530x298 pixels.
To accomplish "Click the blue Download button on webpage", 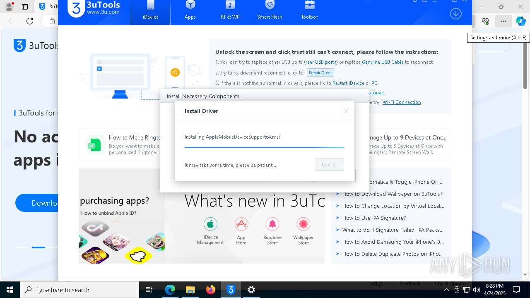I will coord(37,203).
